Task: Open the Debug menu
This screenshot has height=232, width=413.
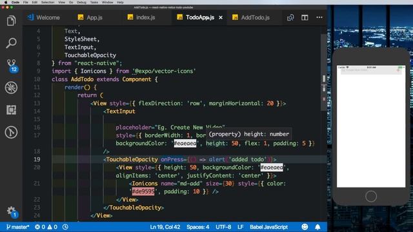Action: tap(82, 3)
